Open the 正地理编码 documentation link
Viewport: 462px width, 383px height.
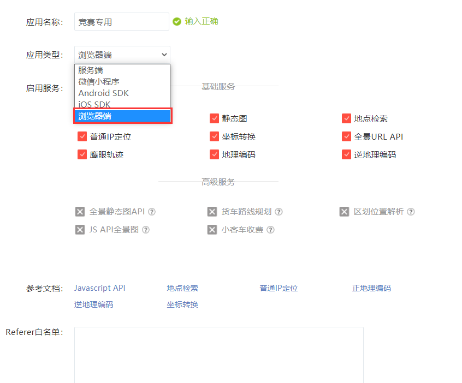point(371,288)
